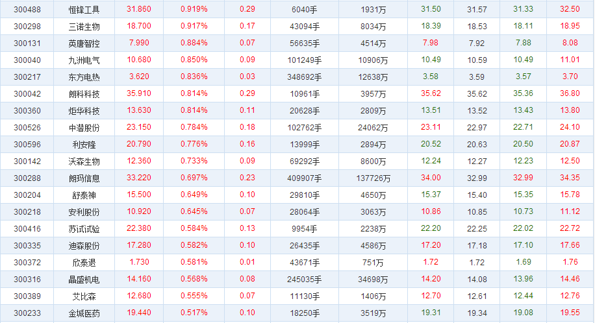Open stock code 300042
This screenshot has height=323, width=595.
27,94
